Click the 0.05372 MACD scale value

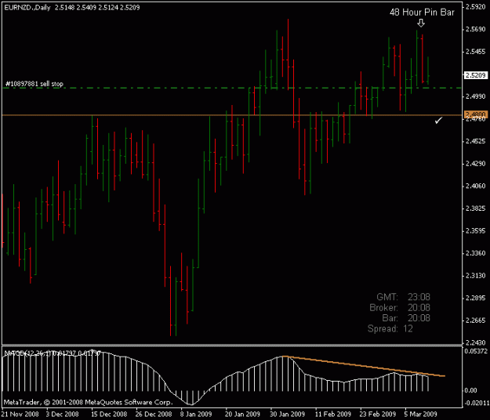476,351
